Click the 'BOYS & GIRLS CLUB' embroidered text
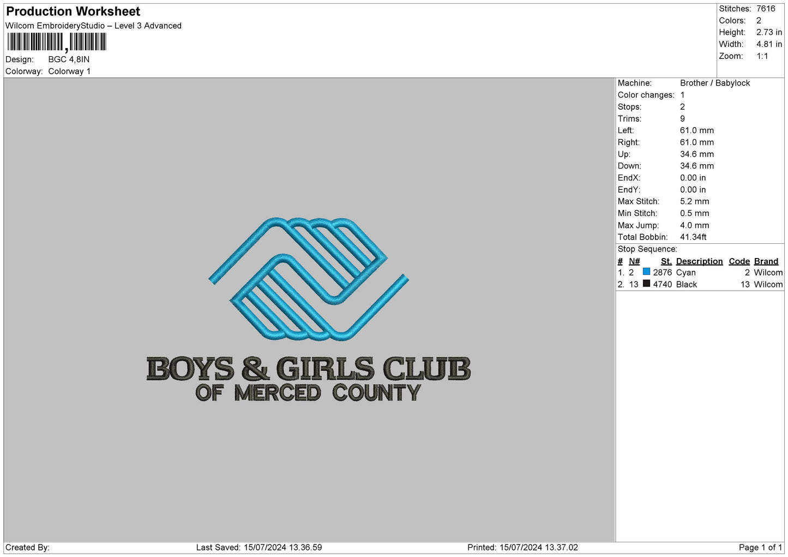 click(309, 369)
